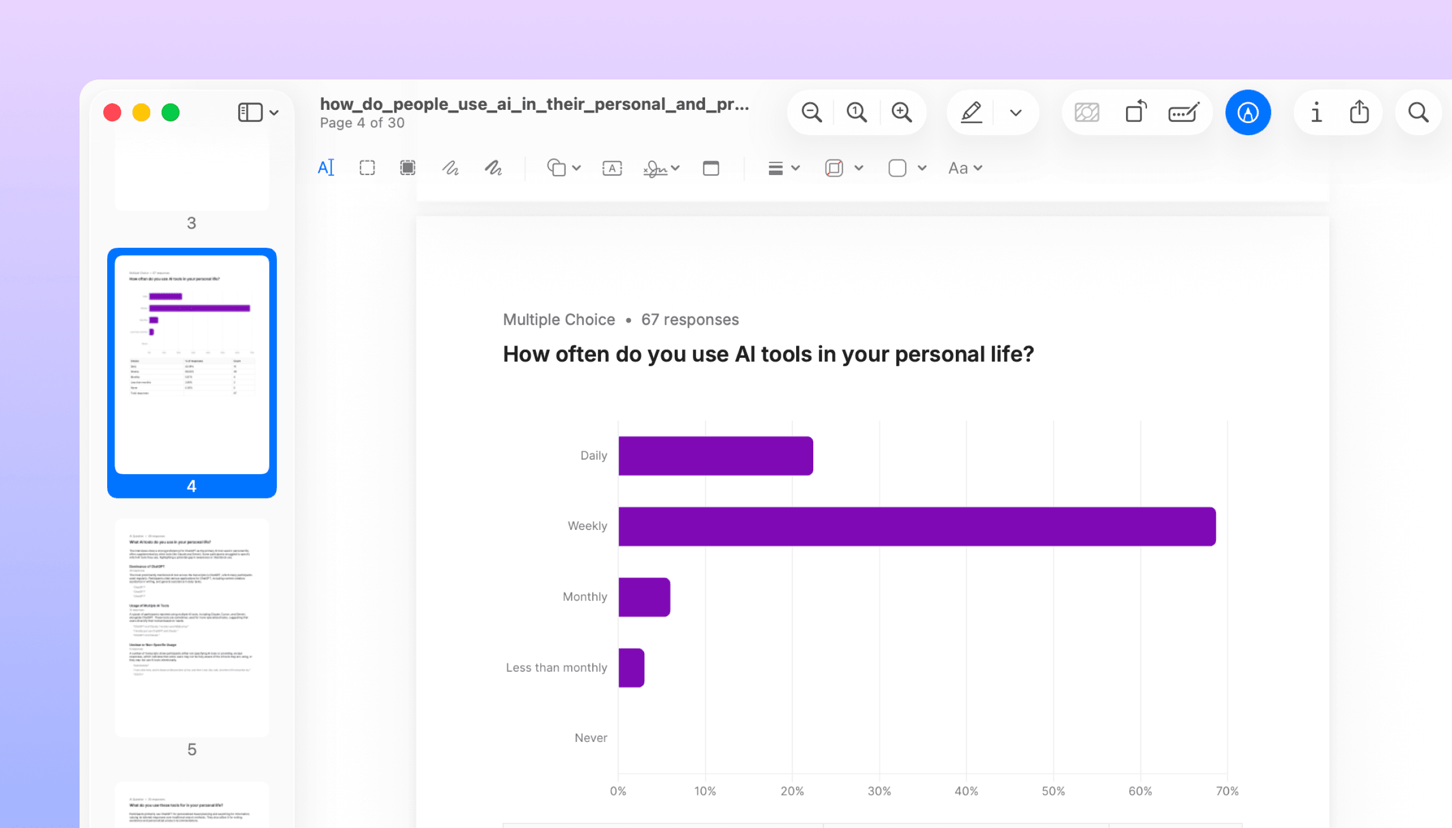
Task: Open the AutoFill form tool
Action: (x=1184, y=112)
